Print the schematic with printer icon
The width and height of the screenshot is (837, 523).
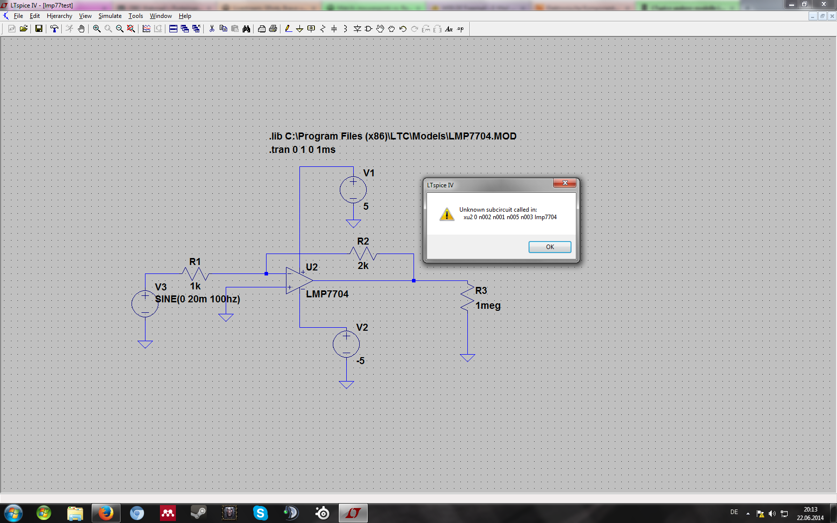click(x=273, y=29)
